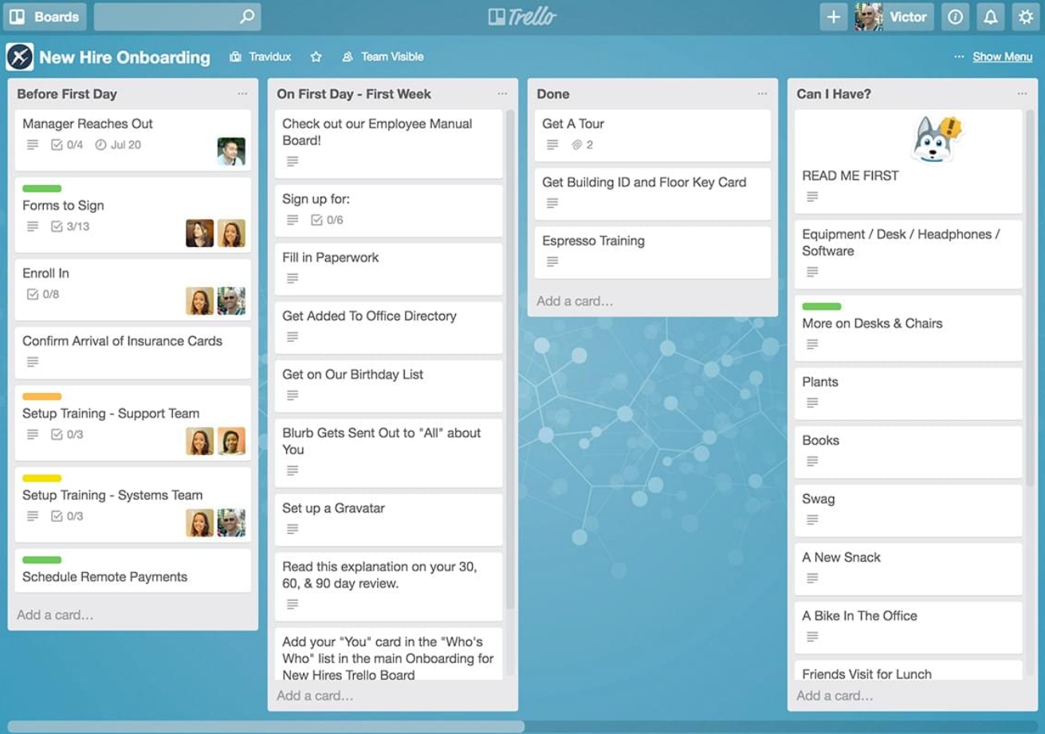The width and height of the screenshot is (1045, 734).
Task: Open the Before First Day list menu
Action: click(242, 94)
